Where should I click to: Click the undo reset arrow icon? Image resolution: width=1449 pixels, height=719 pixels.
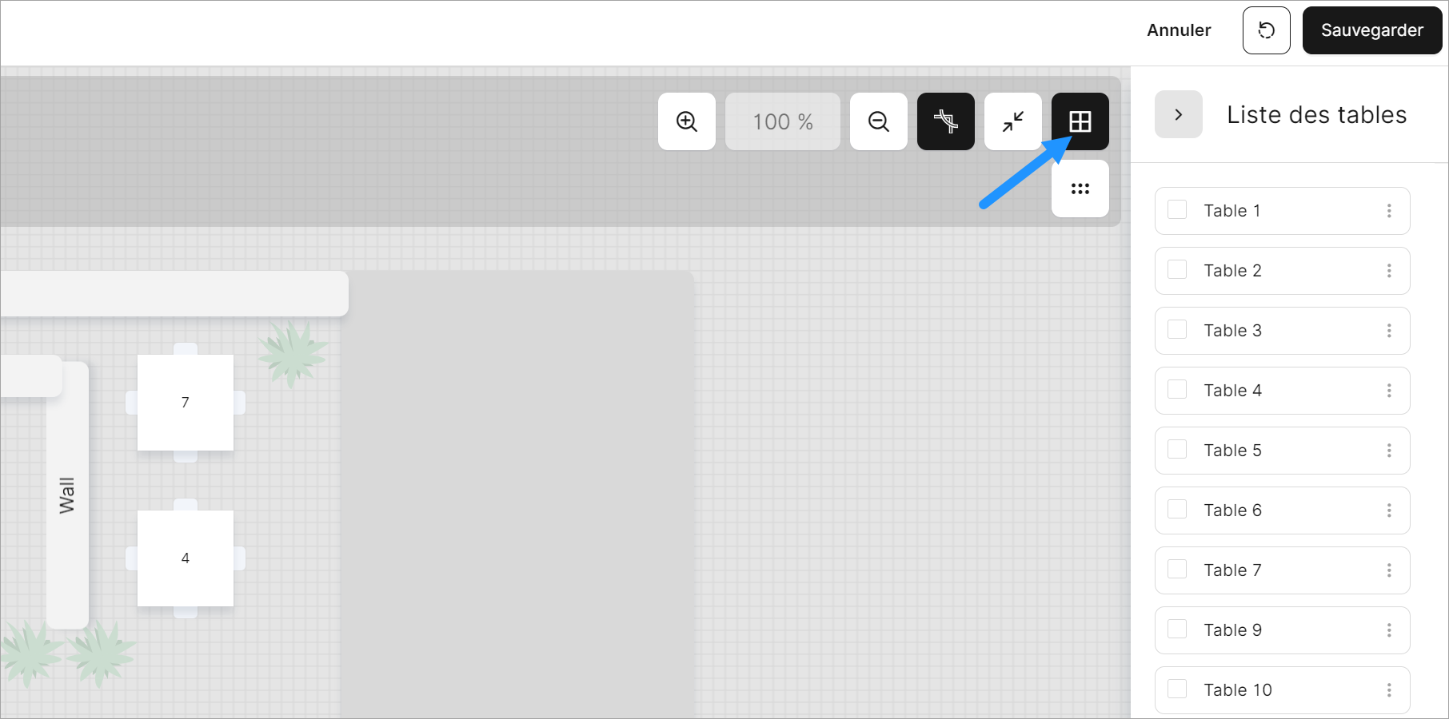pos(1267,30)
